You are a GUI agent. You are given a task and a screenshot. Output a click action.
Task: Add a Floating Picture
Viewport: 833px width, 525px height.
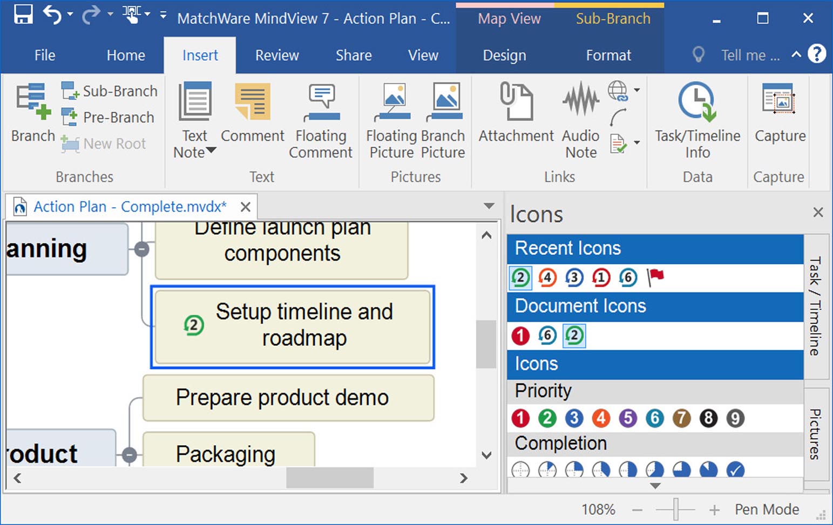(391, 119)
